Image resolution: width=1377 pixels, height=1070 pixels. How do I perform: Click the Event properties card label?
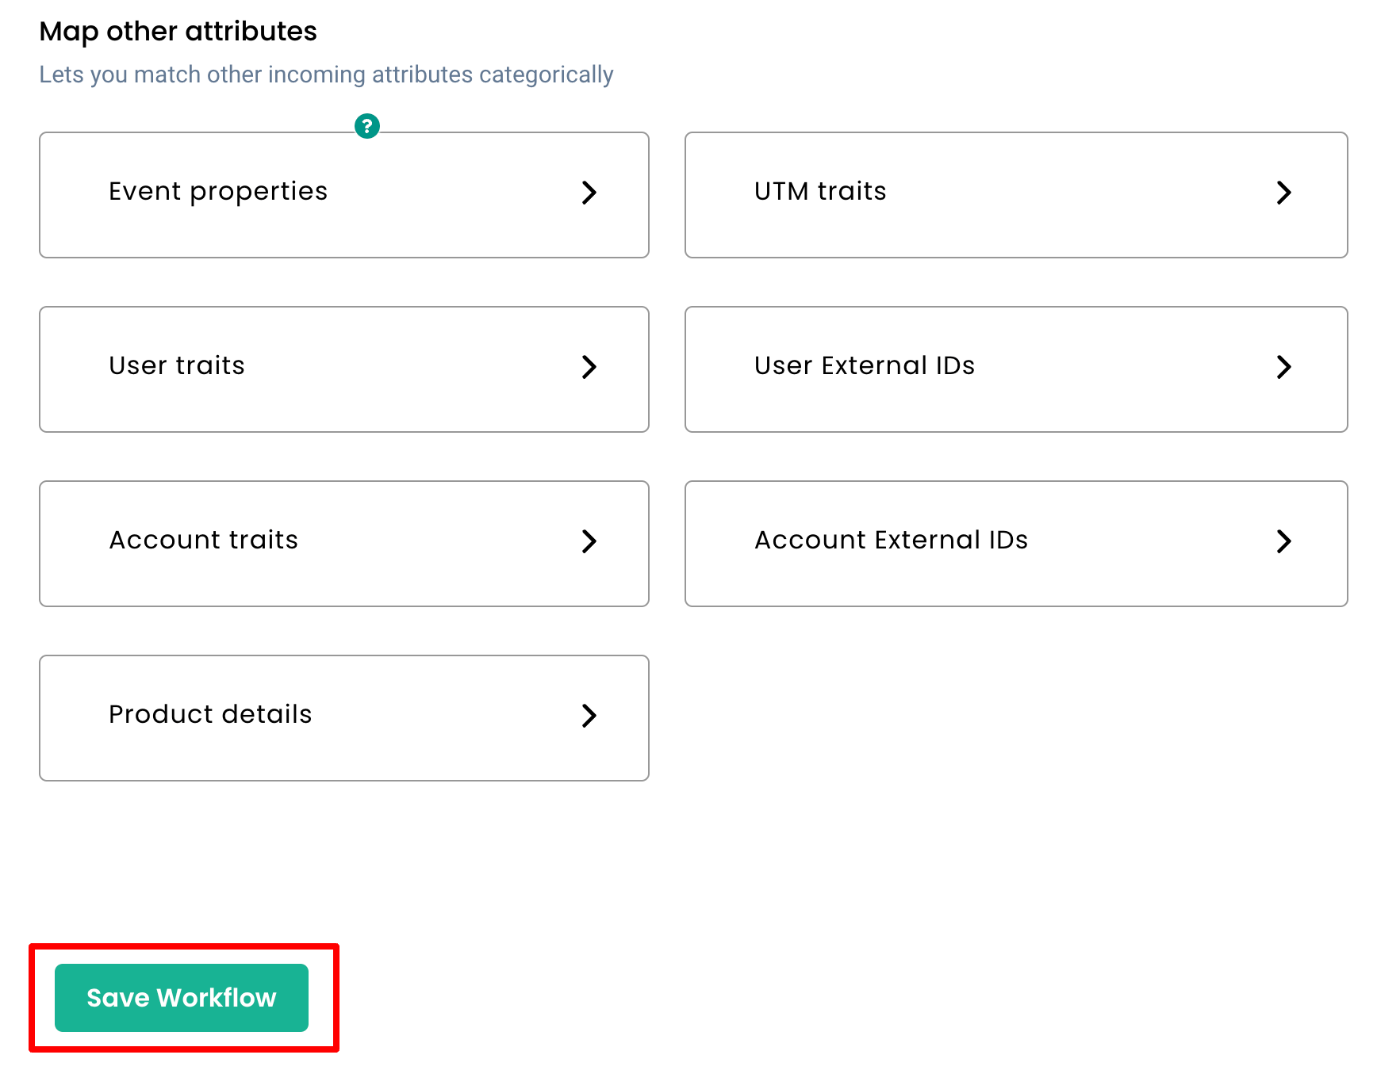pos(217,191)
